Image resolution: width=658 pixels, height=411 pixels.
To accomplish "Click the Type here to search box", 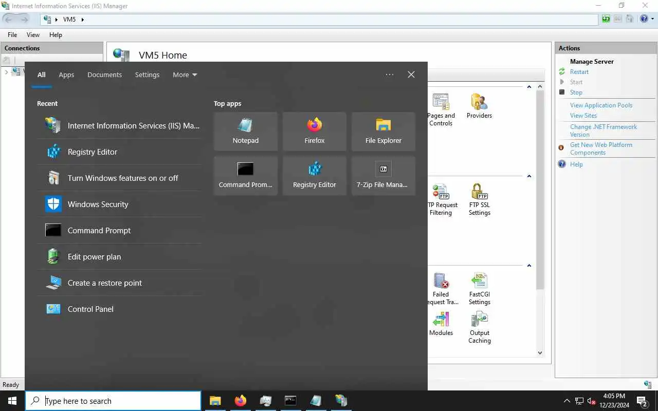I will click(x=113, y=401).
